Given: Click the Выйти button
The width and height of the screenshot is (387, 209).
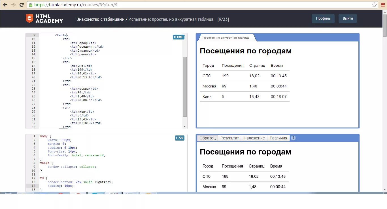Looking at the screenshot, I should click(x=348, y=18).
